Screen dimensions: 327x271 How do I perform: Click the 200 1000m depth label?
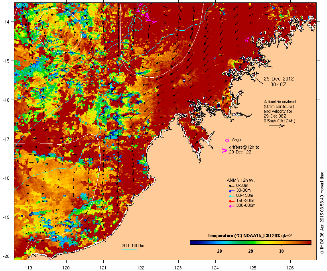(133, 245)
